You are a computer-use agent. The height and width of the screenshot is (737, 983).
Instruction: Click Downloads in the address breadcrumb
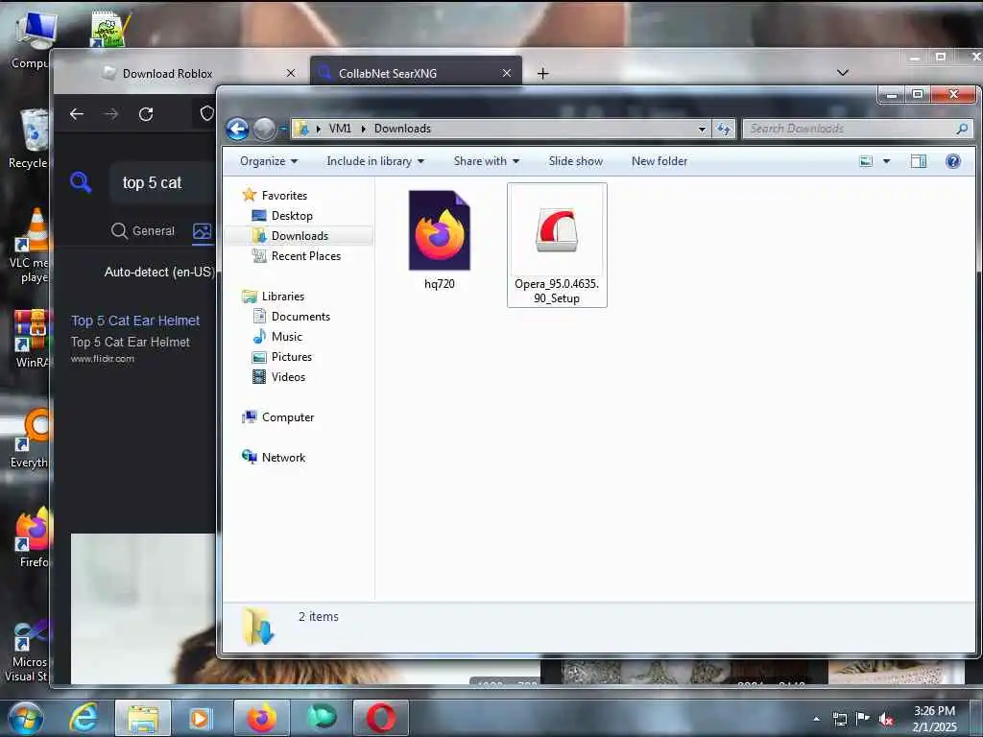pos(402,129)
